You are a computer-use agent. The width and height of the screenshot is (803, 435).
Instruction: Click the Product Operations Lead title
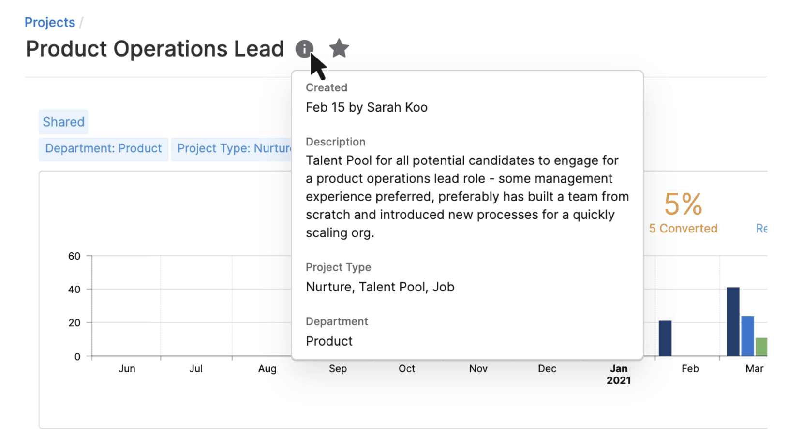tap(155, 49)
